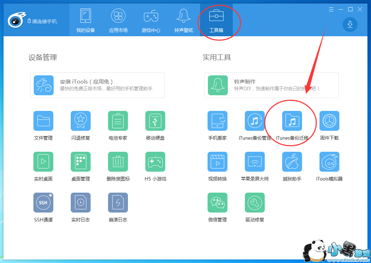Image resolution: width=371 pixels, height=263 pixels.
Task: Open the 移动硬盘 portable drive tool
Action: (155, 121)
